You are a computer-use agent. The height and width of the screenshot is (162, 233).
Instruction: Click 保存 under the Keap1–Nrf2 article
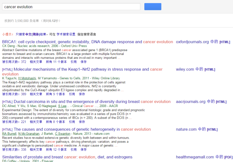[x=82, y=94]
